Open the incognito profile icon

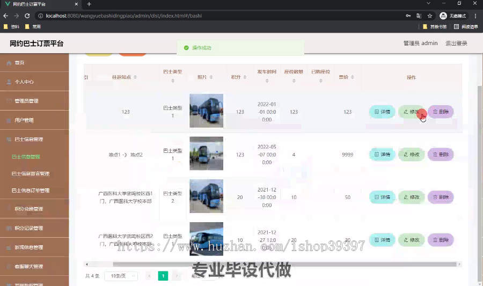click(452, 16)
